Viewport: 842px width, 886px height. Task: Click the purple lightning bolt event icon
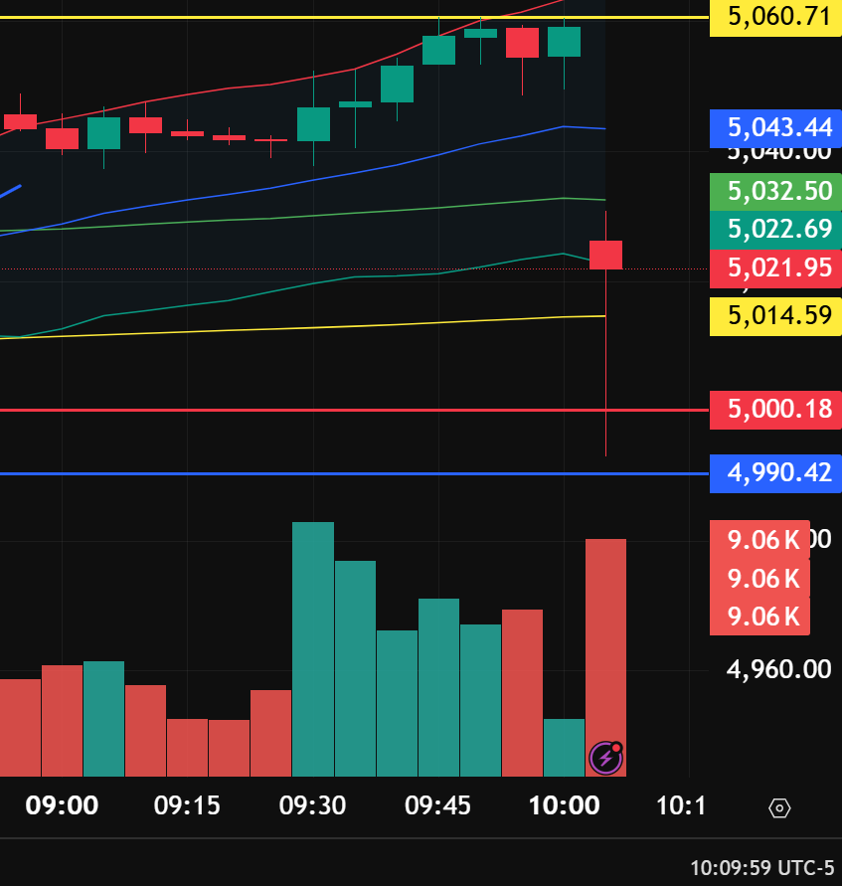[606, 758]
